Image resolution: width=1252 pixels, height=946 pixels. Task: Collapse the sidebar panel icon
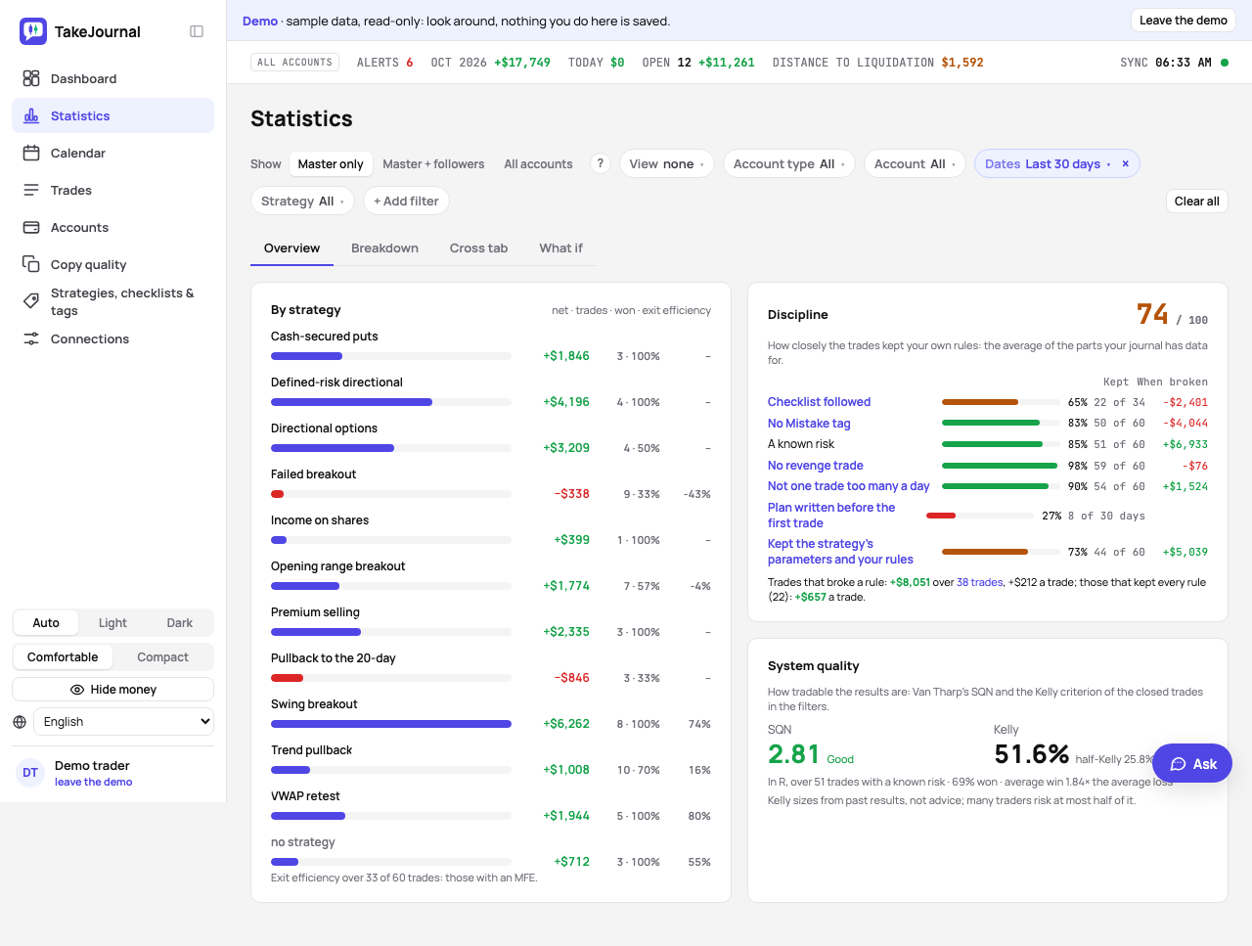(197, 31)
